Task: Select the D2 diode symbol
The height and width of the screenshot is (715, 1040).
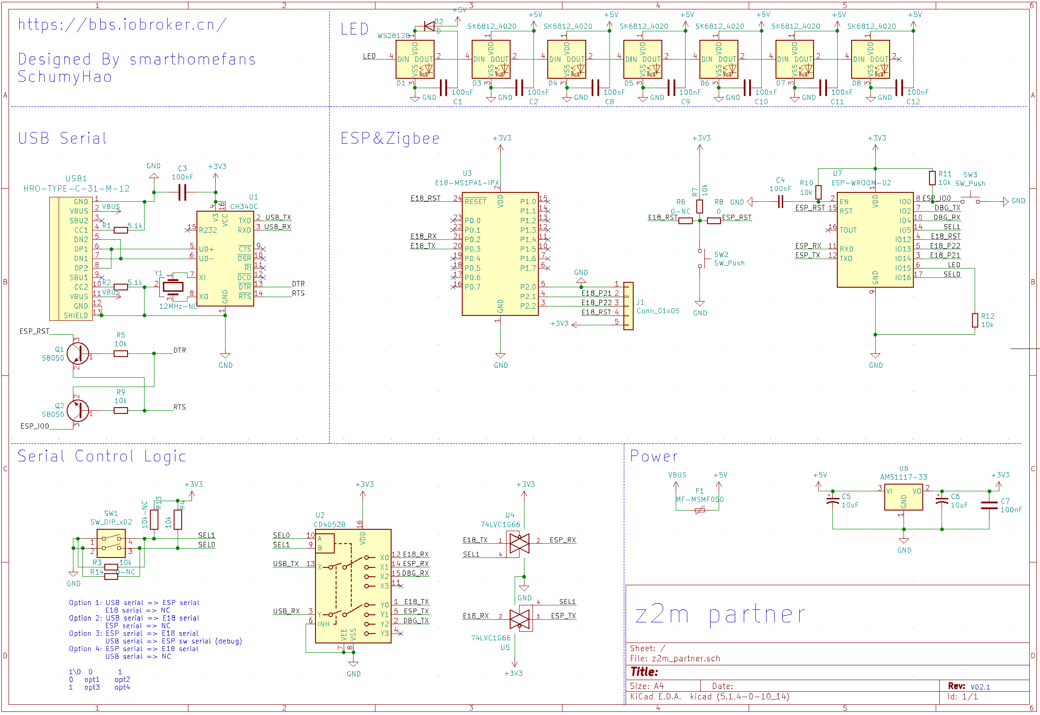Action: (429, 26)
